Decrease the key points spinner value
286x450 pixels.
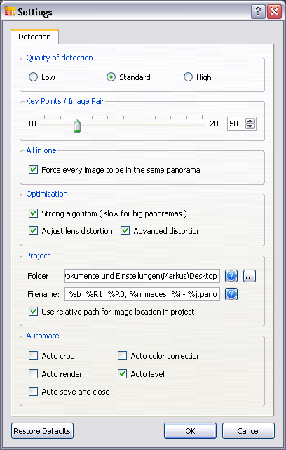coord(250,126)
